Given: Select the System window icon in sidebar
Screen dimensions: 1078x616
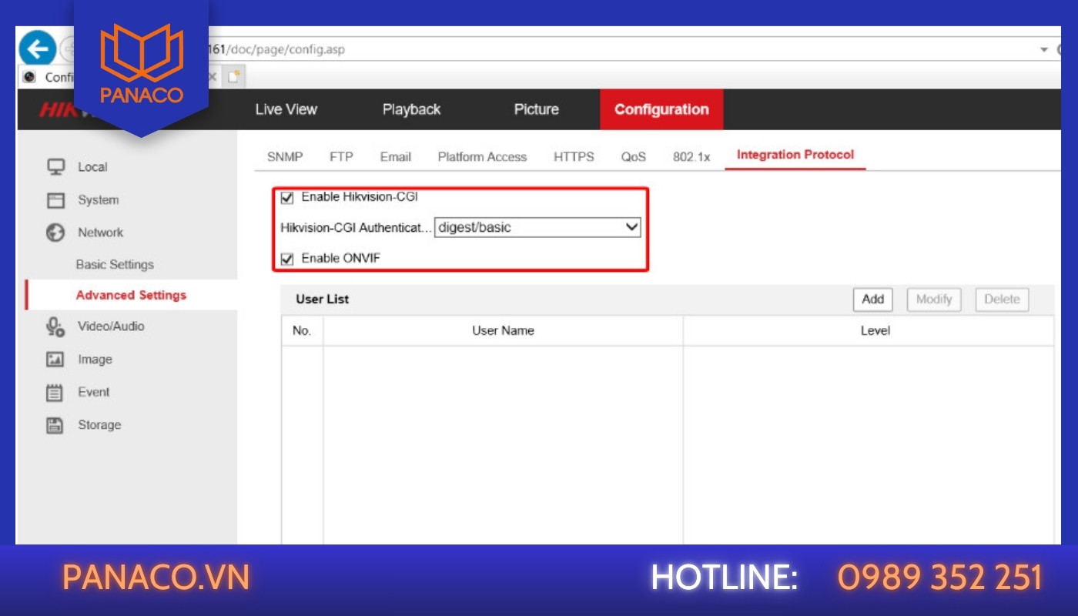Looking at the screenshot, I should click(x=55, y=200).
